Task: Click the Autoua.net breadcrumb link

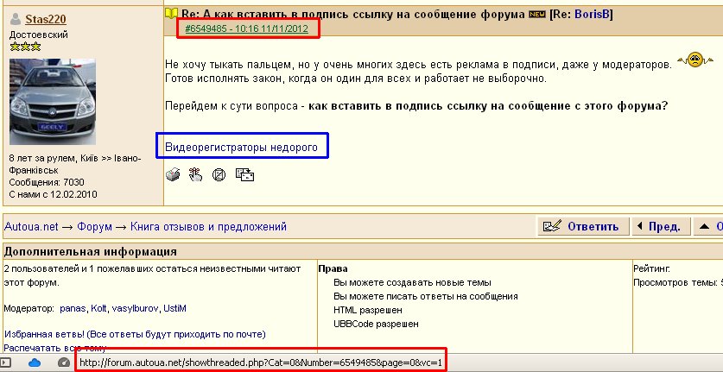Action: (x=31, y=227)
